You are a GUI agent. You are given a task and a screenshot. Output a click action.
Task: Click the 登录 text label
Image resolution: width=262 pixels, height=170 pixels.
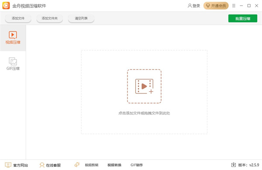tap(196, 6)
